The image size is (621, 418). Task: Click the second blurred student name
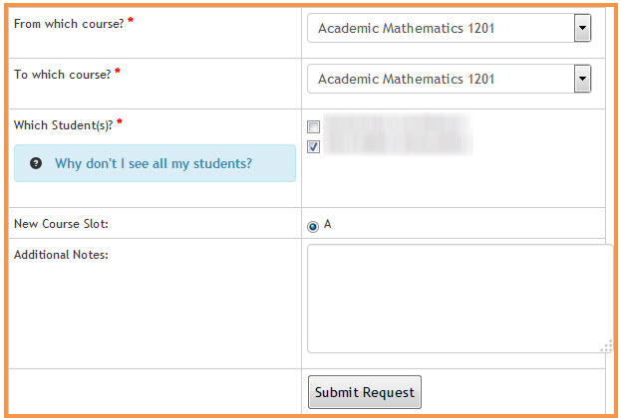coord(398,144)
